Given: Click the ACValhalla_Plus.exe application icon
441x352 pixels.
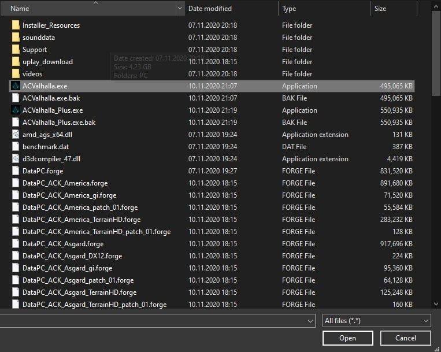Looking at the screenshot, I should point(16,110).
